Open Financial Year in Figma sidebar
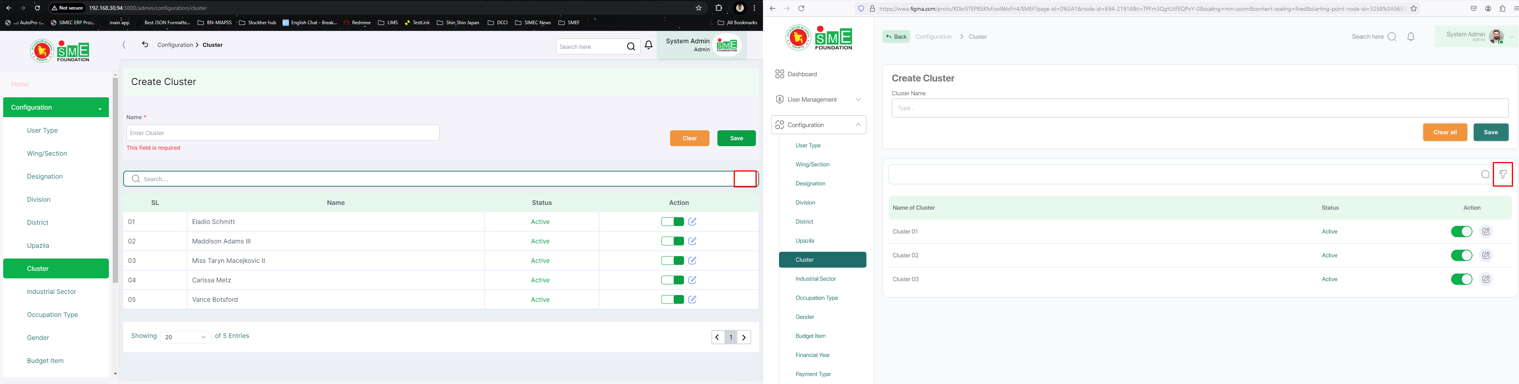The image size is (1519, 384). 813,355
